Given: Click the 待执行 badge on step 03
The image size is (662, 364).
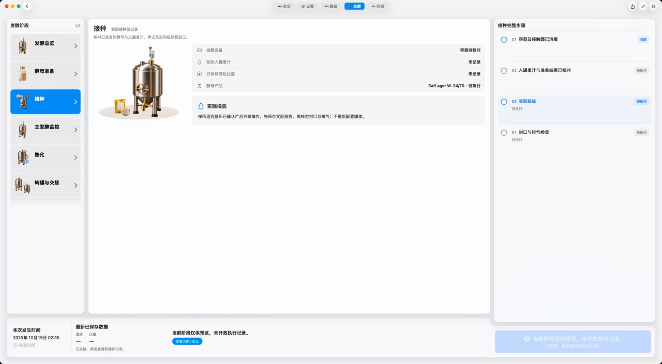Looking at the screenshot, I should tap(641, 101).
